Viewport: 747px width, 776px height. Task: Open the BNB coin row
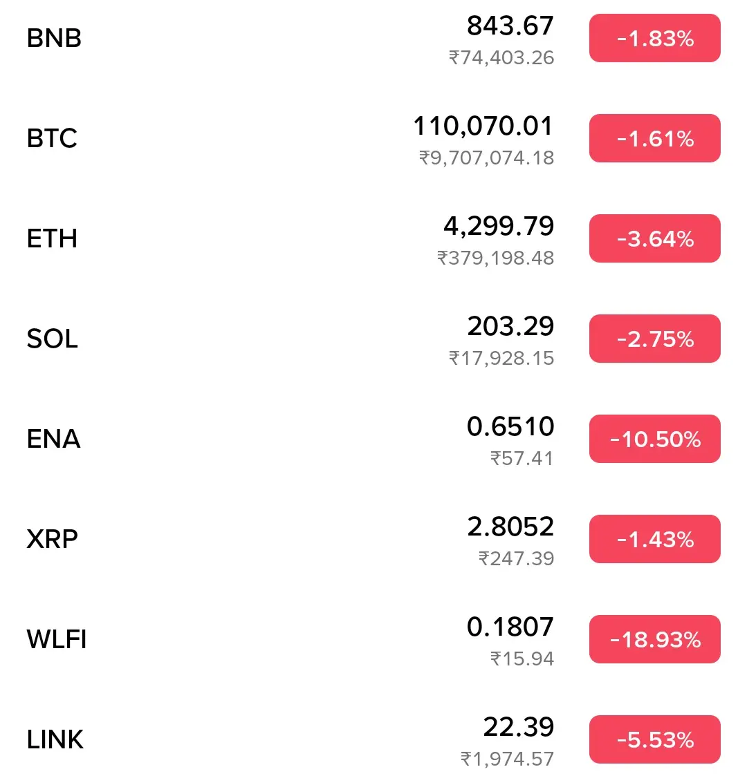click(x=373, y=39)
